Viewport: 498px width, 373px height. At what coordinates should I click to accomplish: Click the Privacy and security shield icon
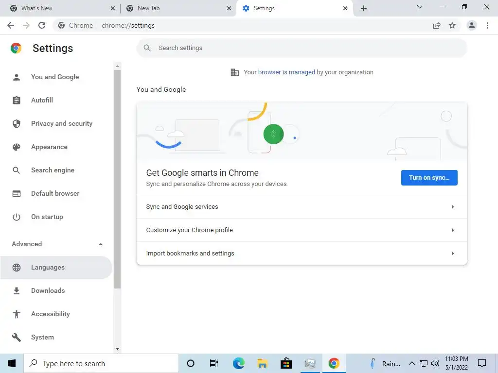(17, 124)
